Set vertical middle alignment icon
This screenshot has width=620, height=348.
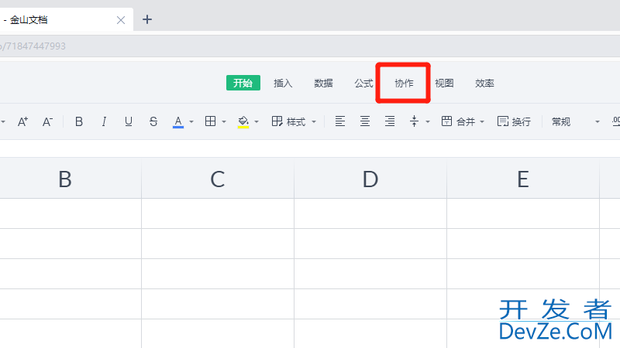point(414,121)
